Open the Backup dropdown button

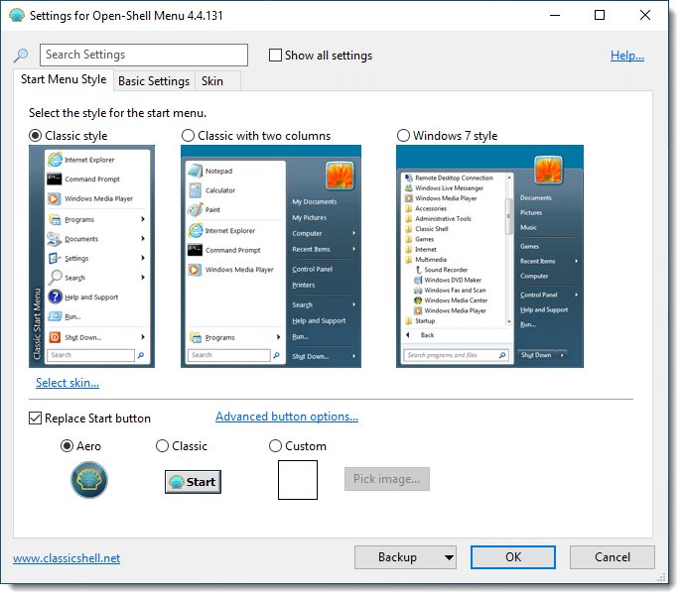(405, 557)
